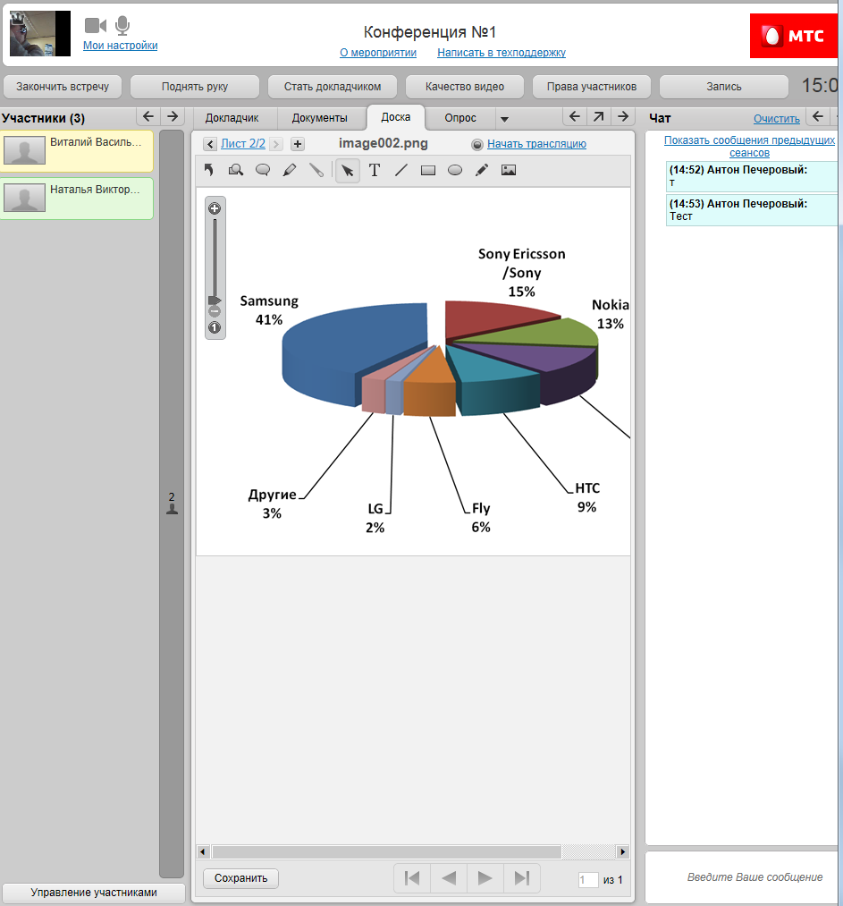Click the left arrow in chat header
This screenshot has width=843, height=906.
[x=818, y=117]
